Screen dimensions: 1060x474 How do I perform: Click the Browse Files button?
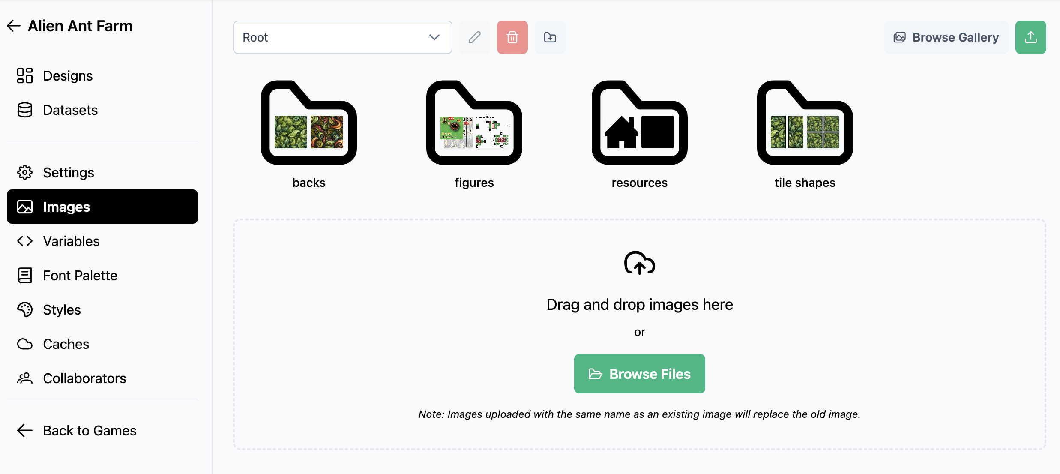coord(639,374)
